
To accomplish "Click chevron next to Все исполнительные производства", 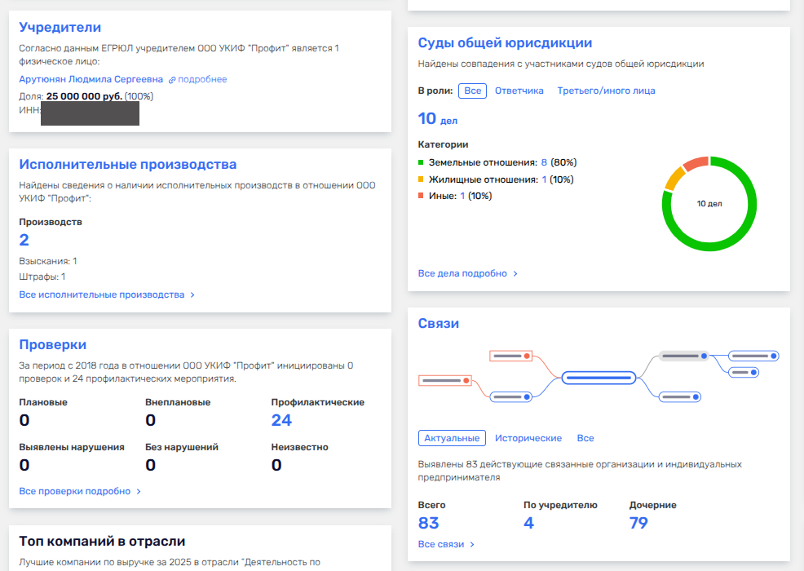I will click(x=192, y=295).
